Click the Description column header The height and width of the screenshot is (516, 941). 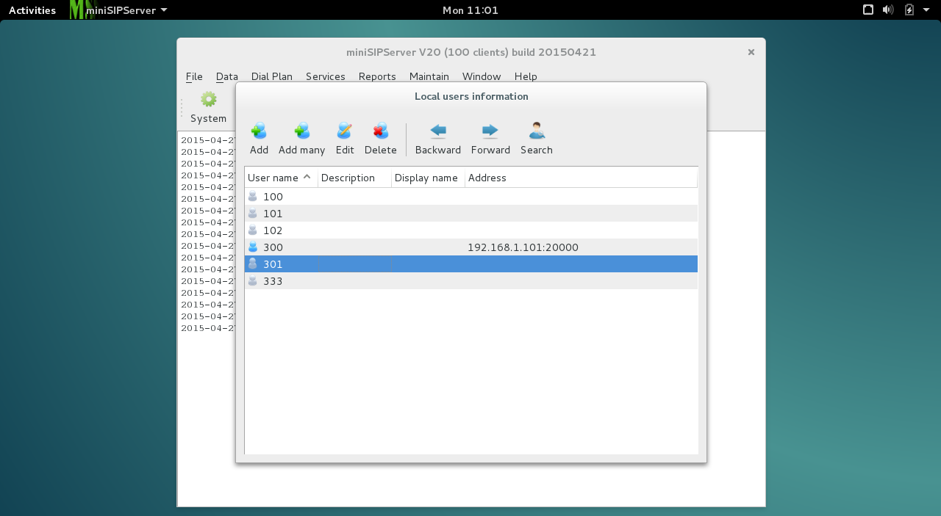pyautogui.click(x=355, y=178)
